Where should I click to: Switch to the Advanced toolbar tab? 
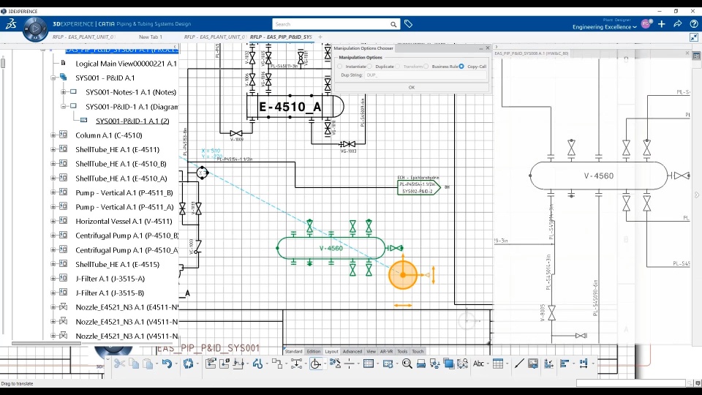352,352
